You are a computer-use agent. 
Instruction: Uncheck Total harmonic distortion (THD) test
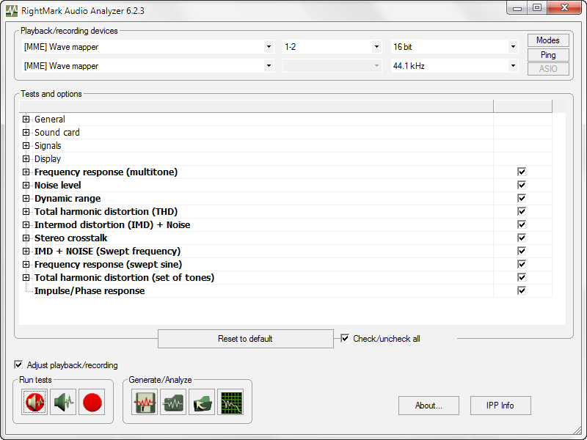coord(522,211)
